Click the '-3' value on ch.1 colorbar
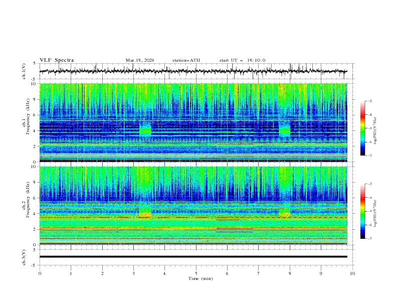This screenshot has height=307, width=397. 369,101
